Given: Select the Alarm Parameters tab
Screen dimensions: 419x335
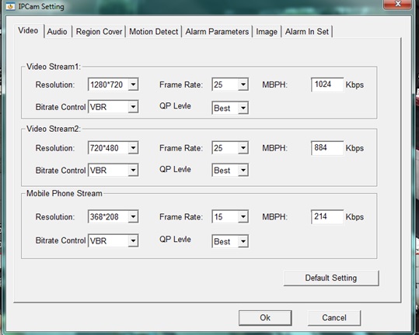Looking at the screenshot, I should (217, 32).
